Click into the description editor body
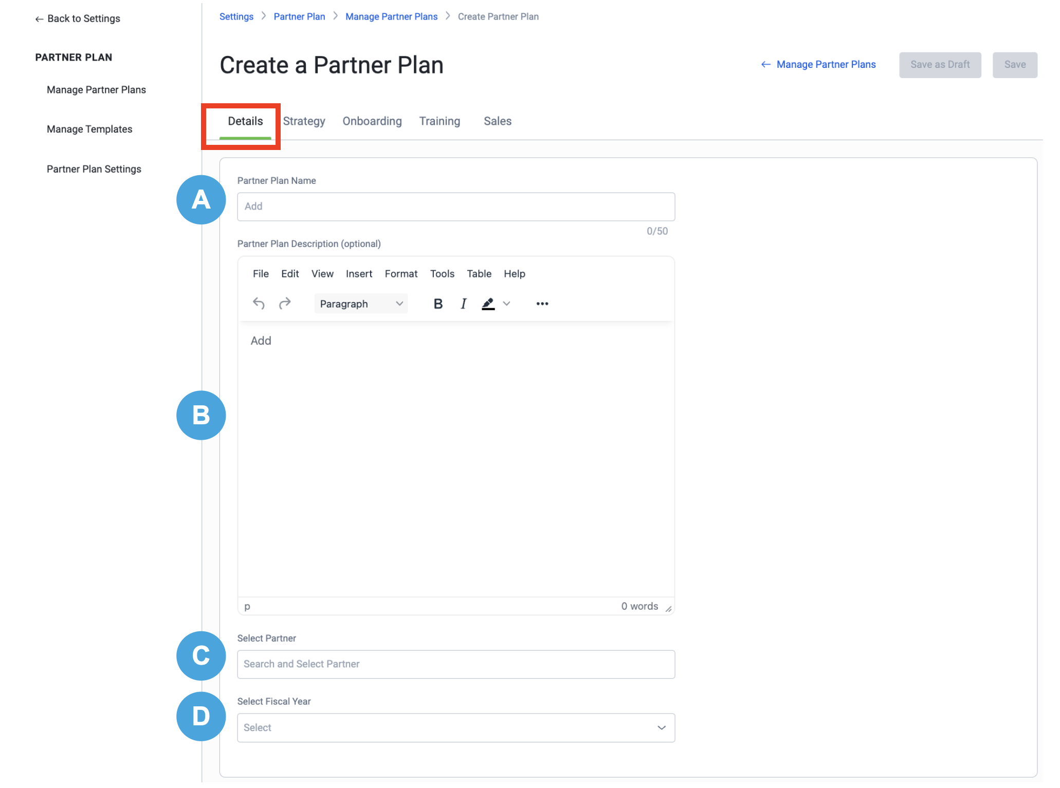This screenshot has width=1060, height=788. pyautogui.click(x=456, y=460)
